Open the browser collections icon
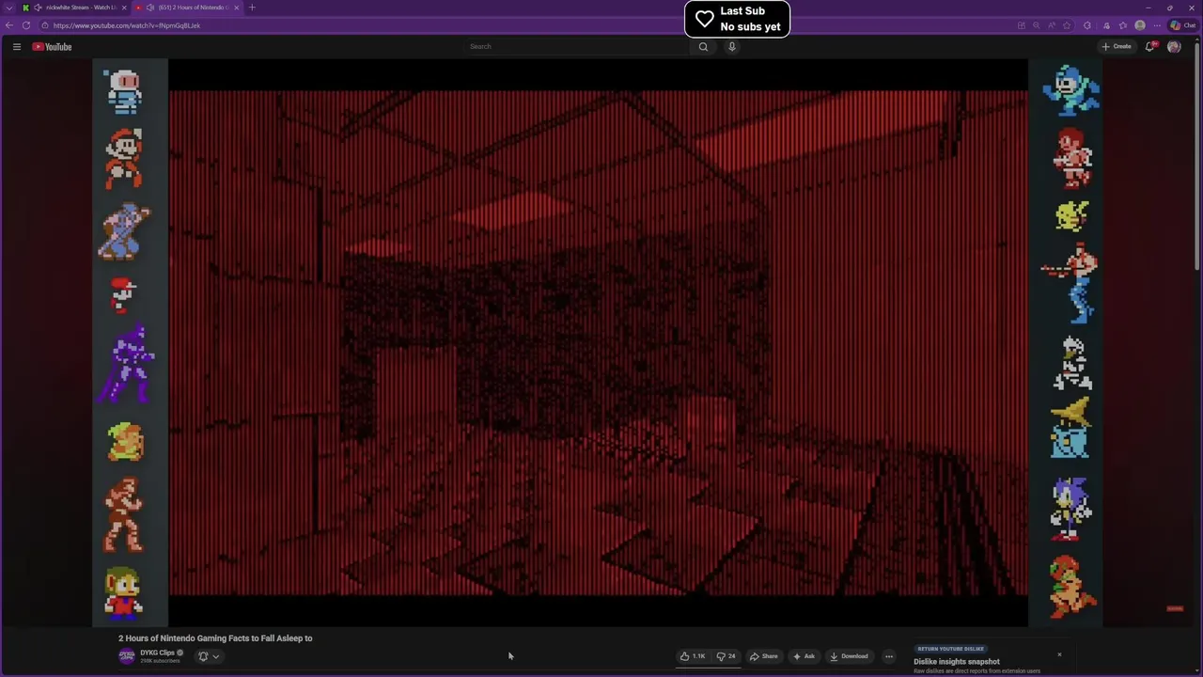This screenshot has width=1203, height=677. tap(1106, 25)
